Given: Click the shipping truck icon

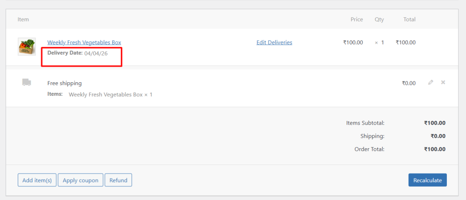Looking at the screenshot, I should click(x=26, y=82).
